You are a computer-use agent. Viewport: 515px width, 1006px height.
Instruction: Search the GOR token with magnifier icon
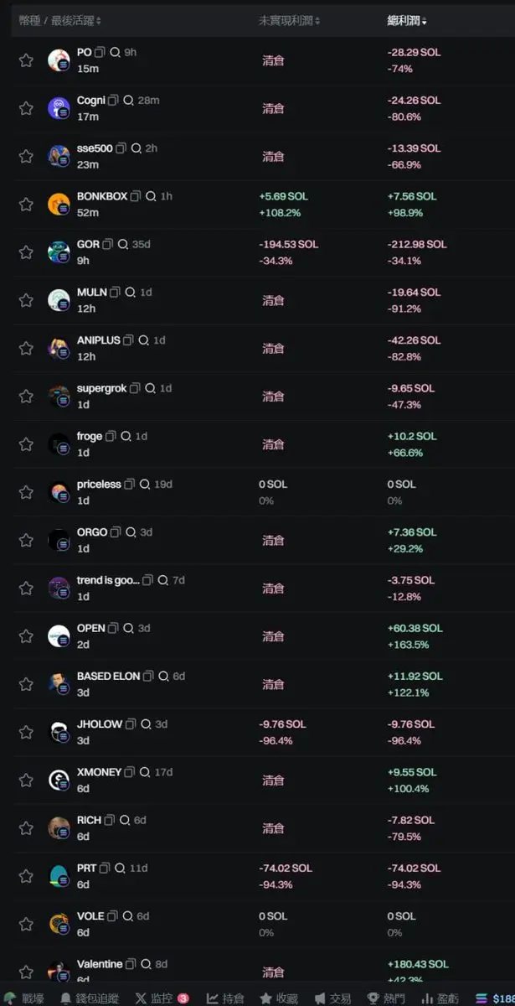[x=123, y=244]
